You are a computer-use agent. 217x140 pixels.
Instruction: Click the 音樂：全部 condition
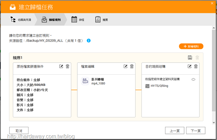click(25, 100)
